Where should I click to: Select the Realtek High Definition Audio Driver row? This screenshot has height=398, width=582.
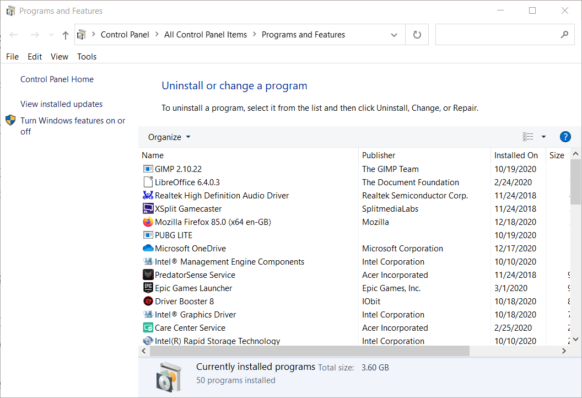point(354,195)
